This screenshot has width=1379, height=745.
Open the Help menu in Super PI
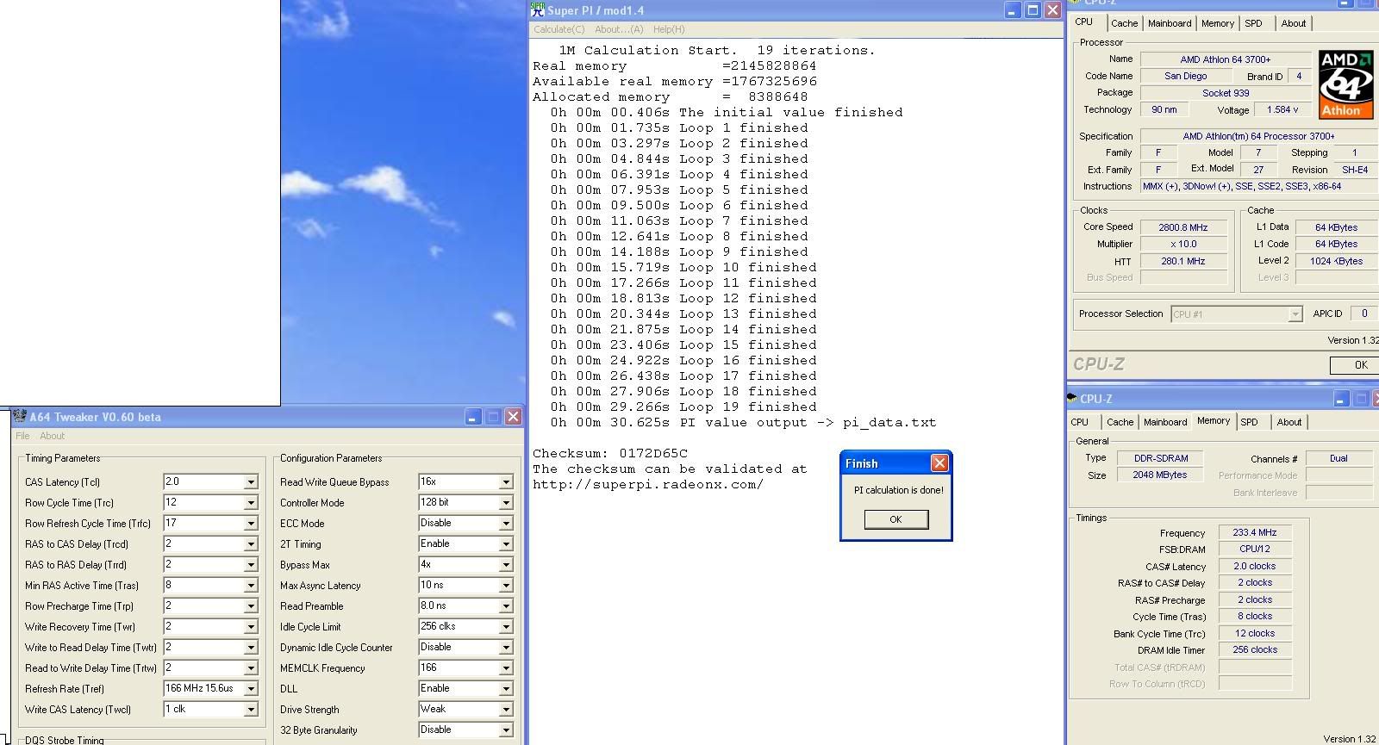click(669, 29)
